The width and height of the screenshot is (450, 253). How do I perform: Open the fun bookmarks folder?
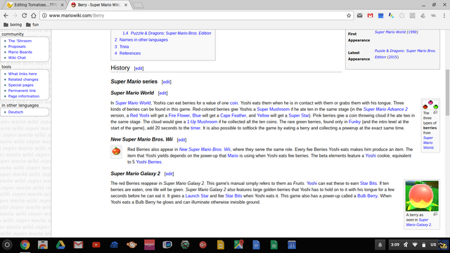click(32, 25)
